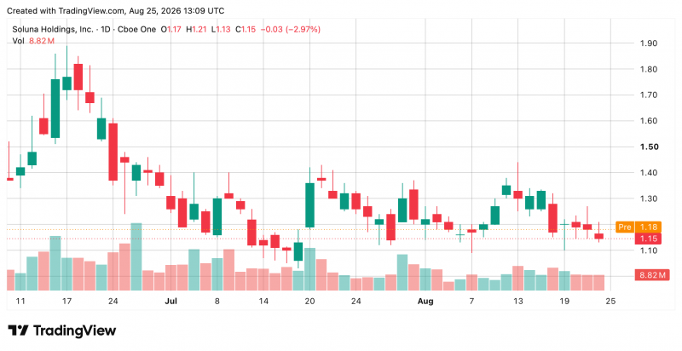Viewport: 682px width, 351px height.
Task: Click the 13 date axis label
Action: coord(518,301)
